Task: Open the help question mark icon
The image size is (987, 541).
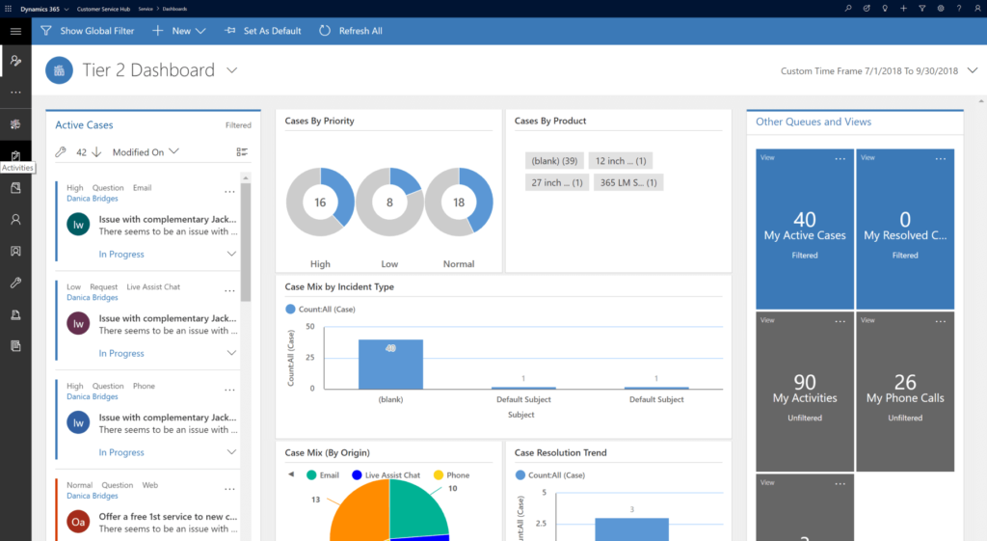Action: (959, 9)
